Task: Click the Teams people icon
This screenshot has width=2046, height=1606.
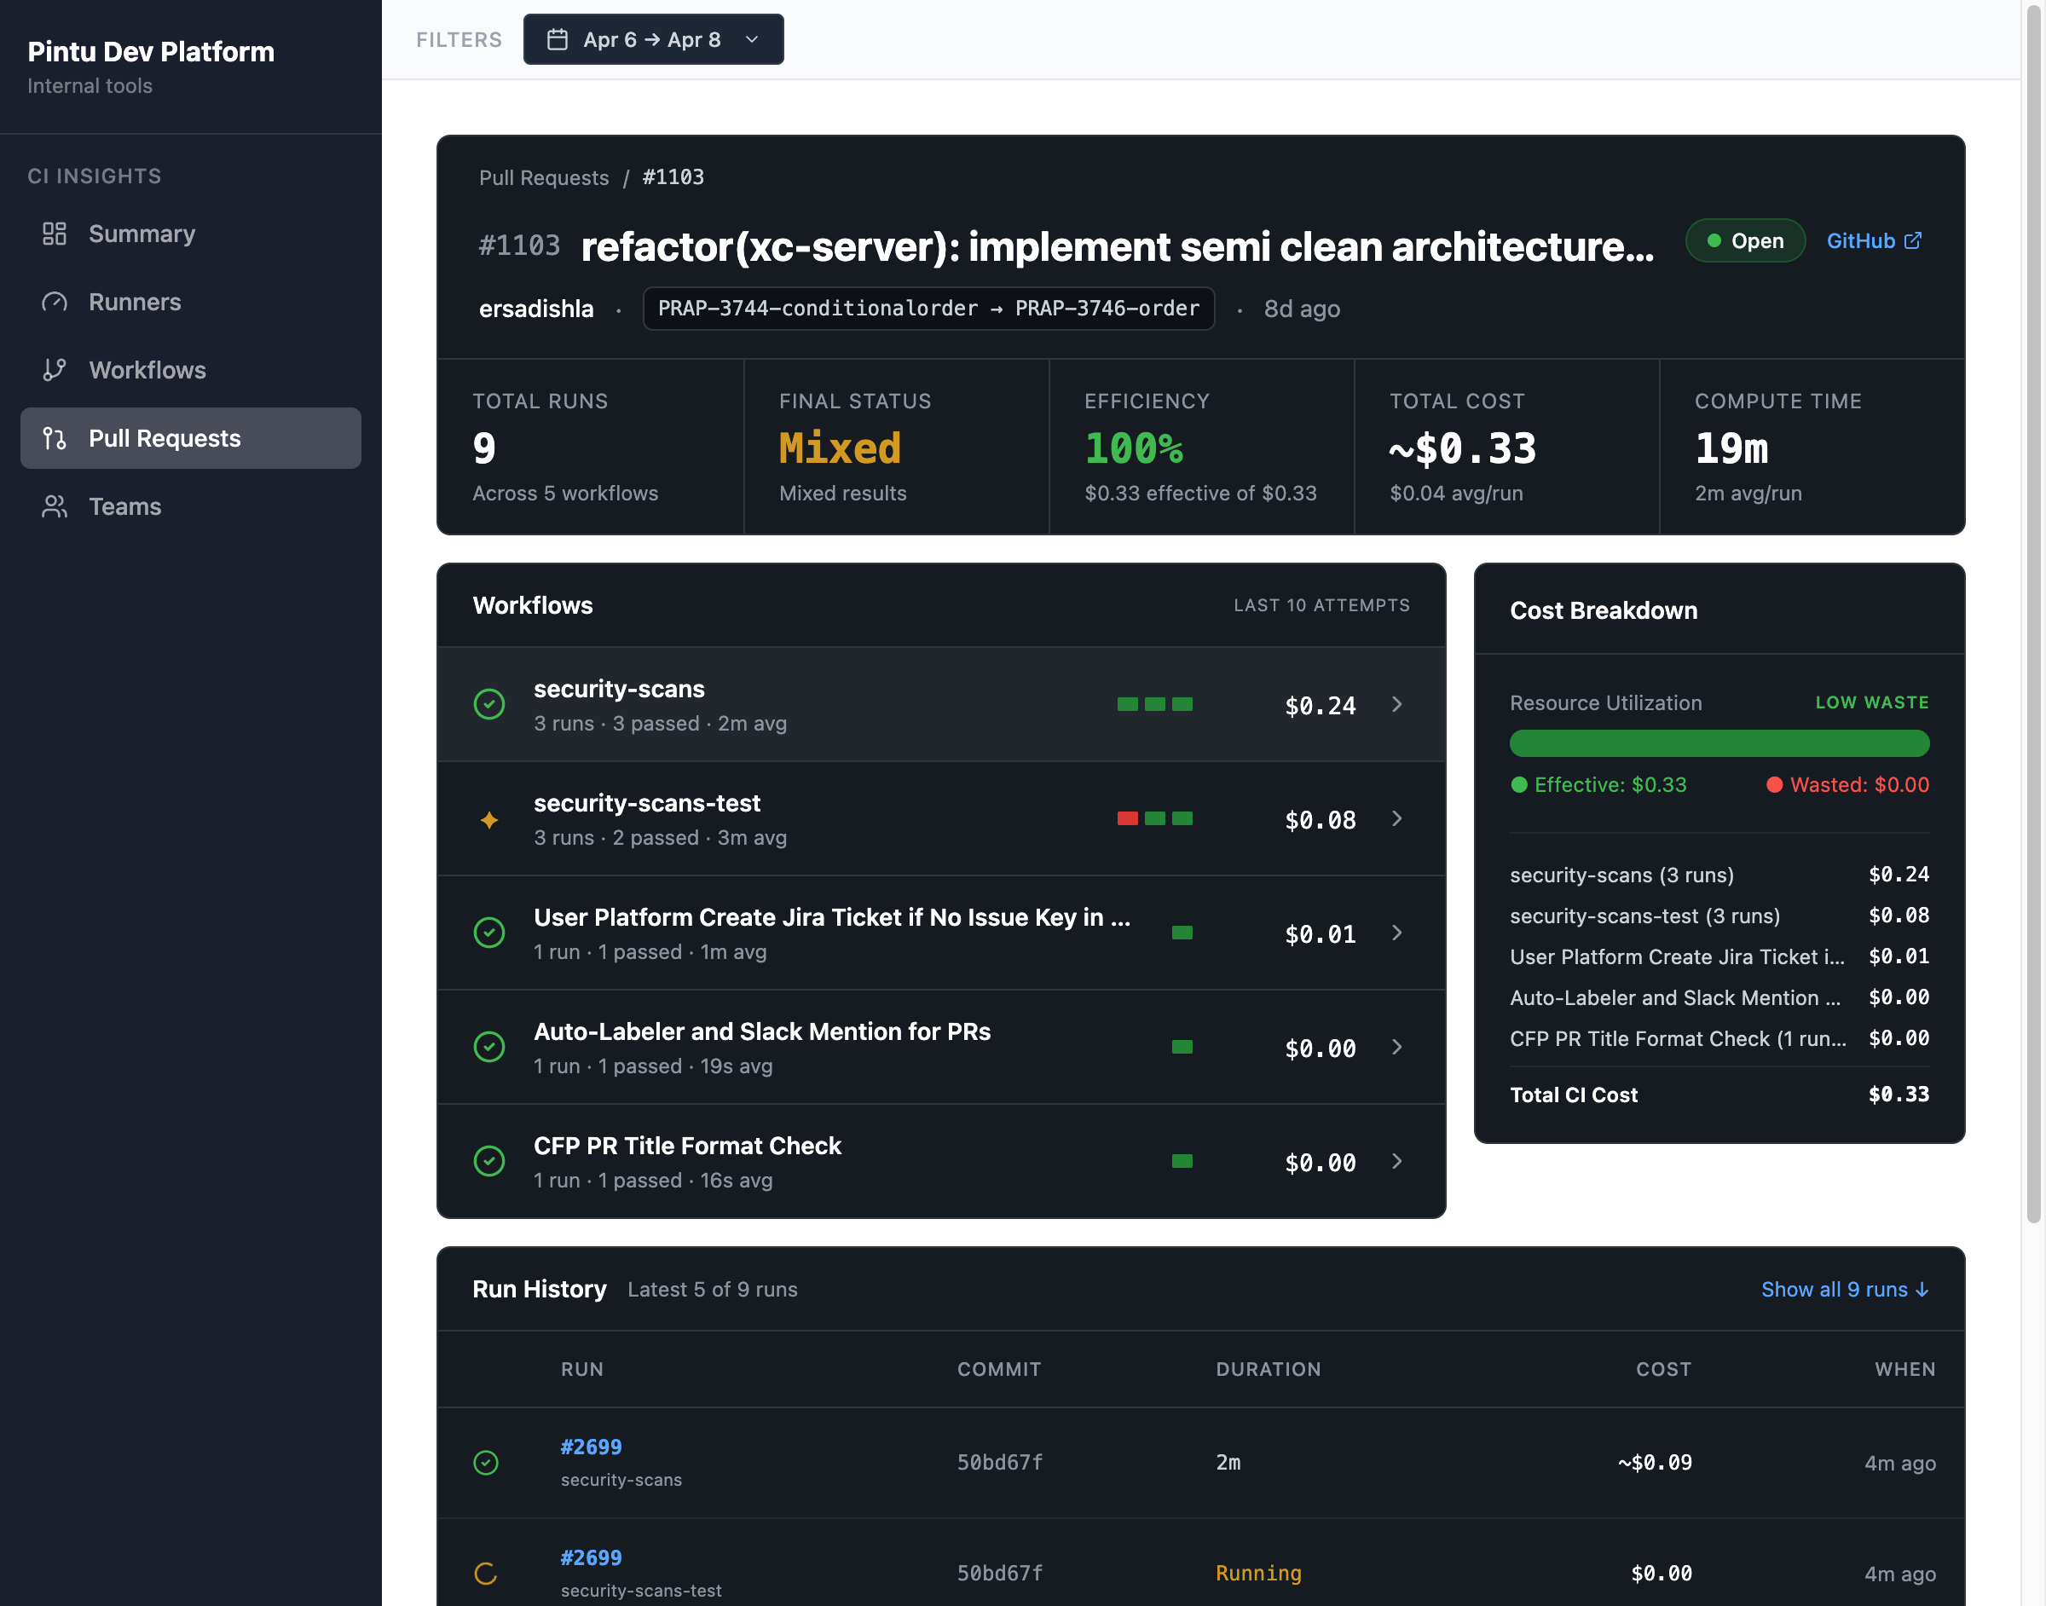Action: 55,507
